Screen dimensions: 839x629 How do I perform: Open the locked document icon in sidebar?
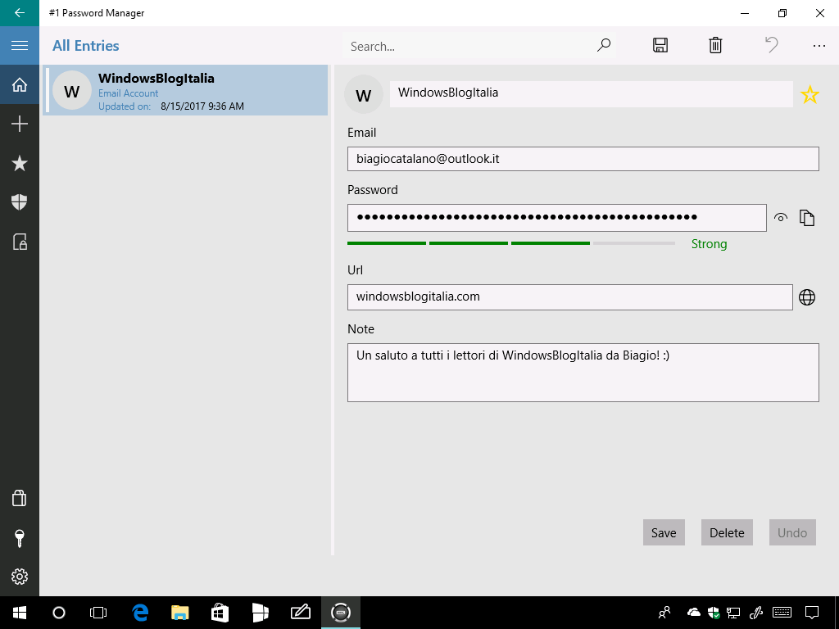pos(20,242)
